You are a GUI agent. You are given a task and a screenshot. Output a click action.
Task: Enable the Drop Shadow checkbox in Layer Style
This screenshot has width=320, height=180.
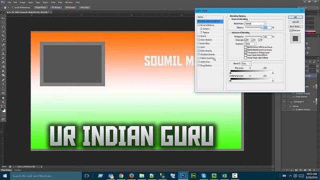199,65
